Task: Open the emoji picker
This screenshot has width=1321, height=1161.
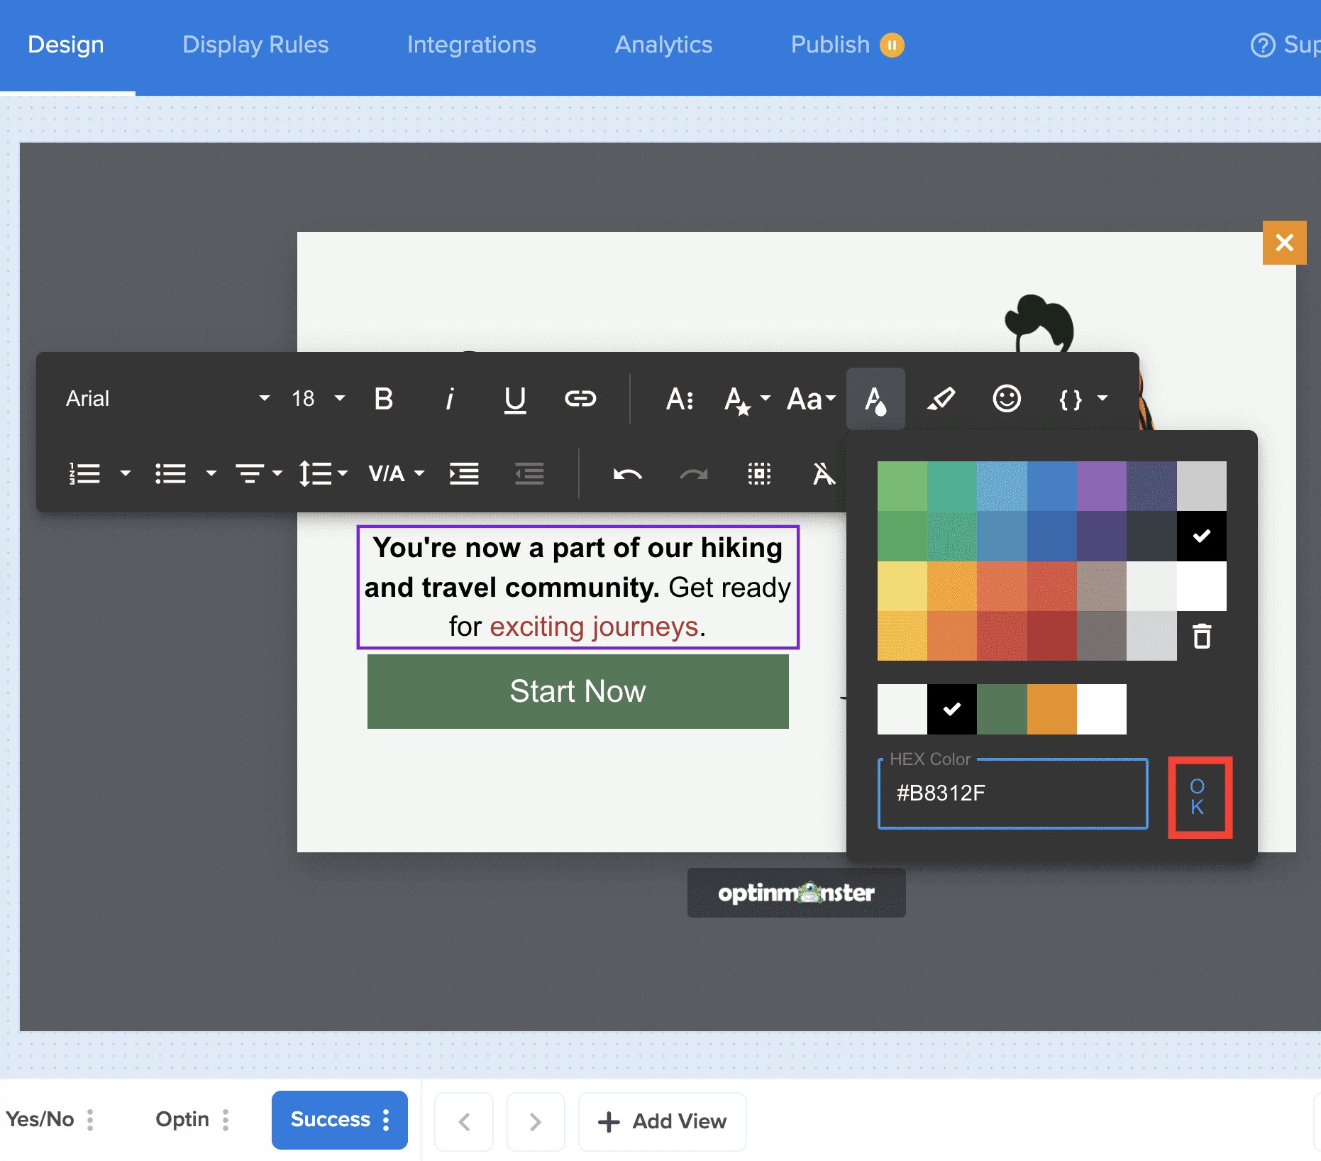Action: point(1007,399)
